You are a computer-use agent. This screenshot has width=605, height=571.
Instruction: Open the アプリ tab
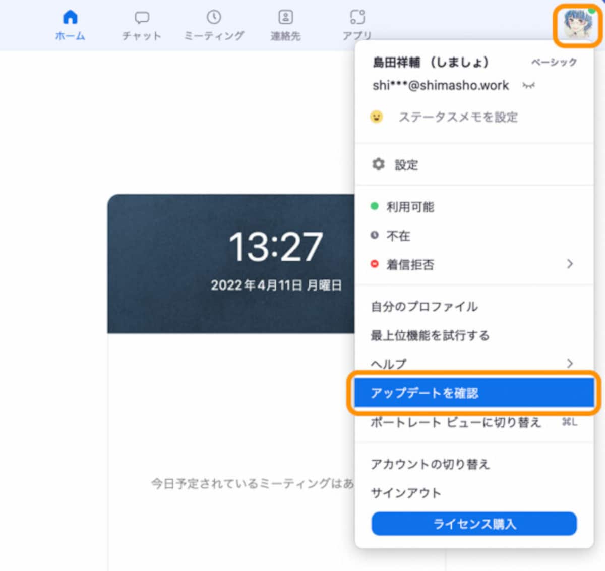[357, 25]
